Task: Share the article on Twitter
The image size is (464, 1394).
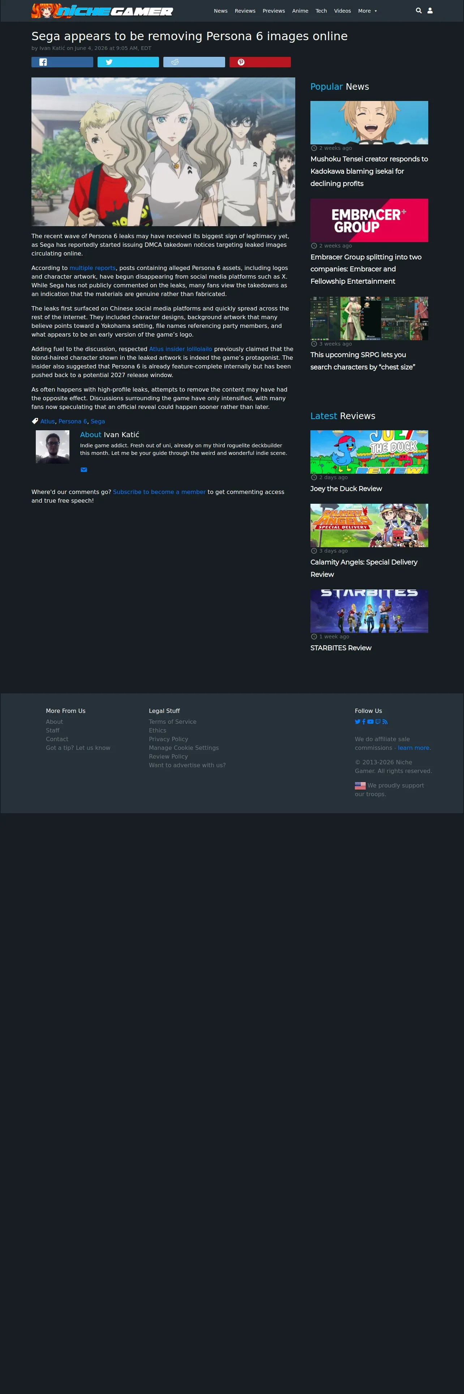Action: tap(128, 62)
